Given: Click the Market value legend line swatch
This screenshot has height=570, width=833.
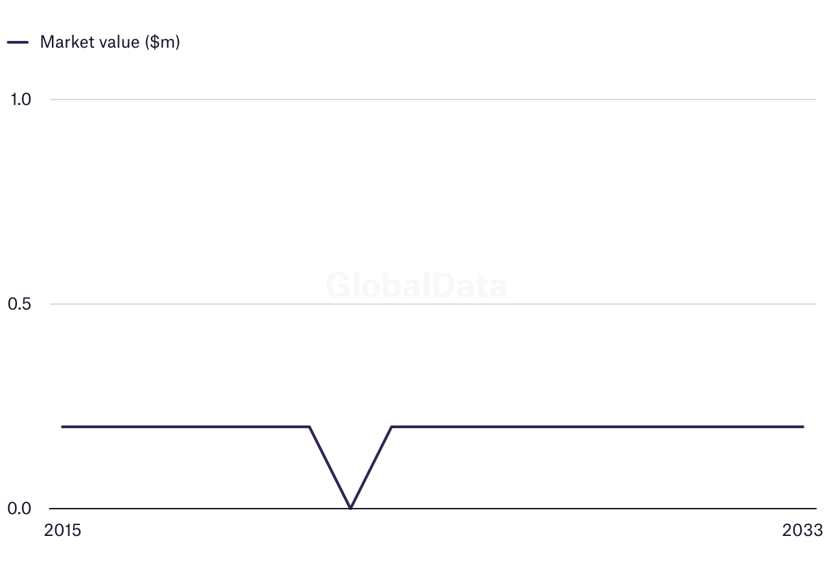Looking at the screenshot, I should pos(18,42).
